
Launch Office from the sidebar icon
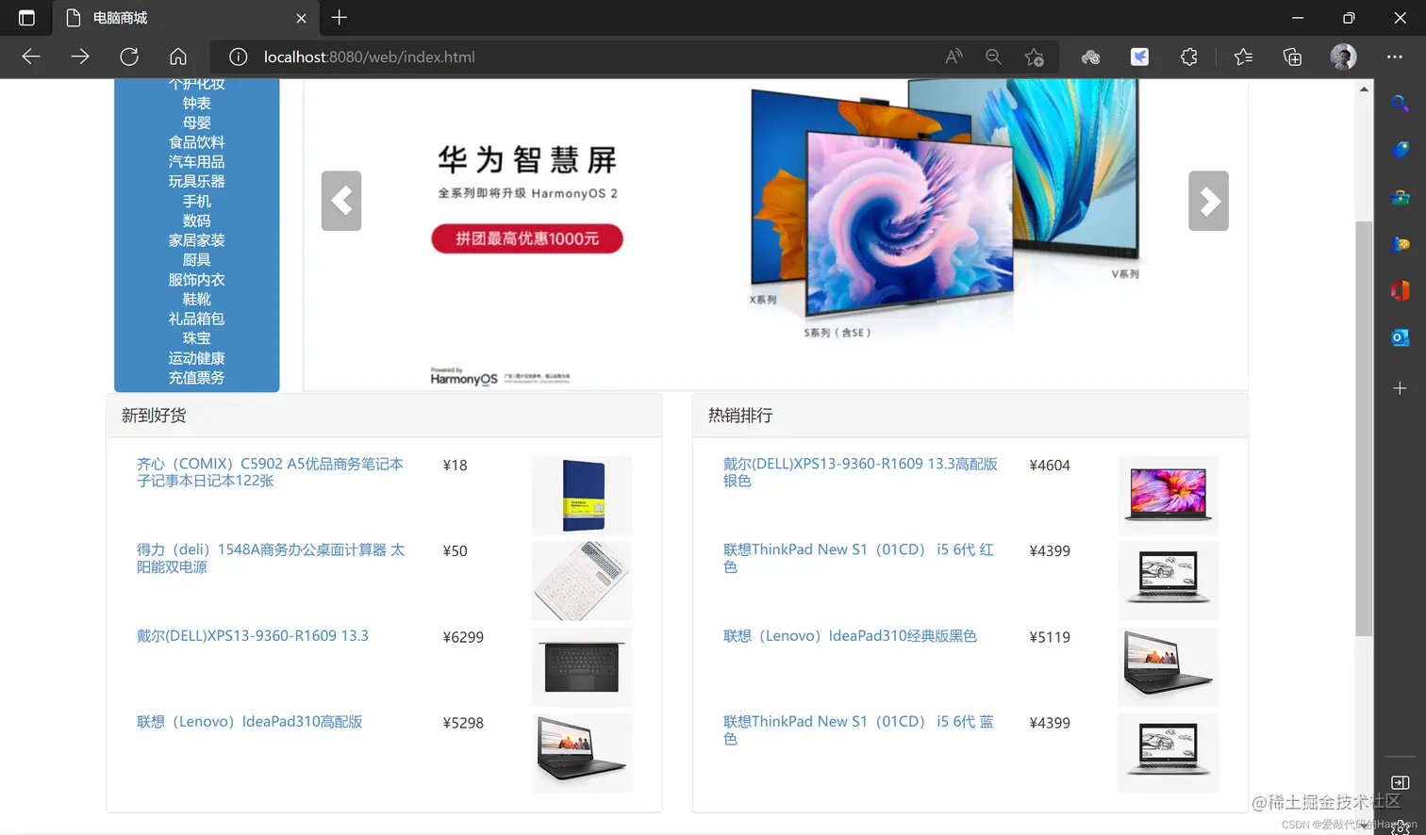pos(1400,290)
